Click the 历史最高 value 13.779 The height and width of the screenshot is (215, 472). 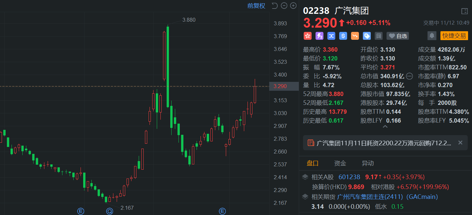tap(338, 112)
